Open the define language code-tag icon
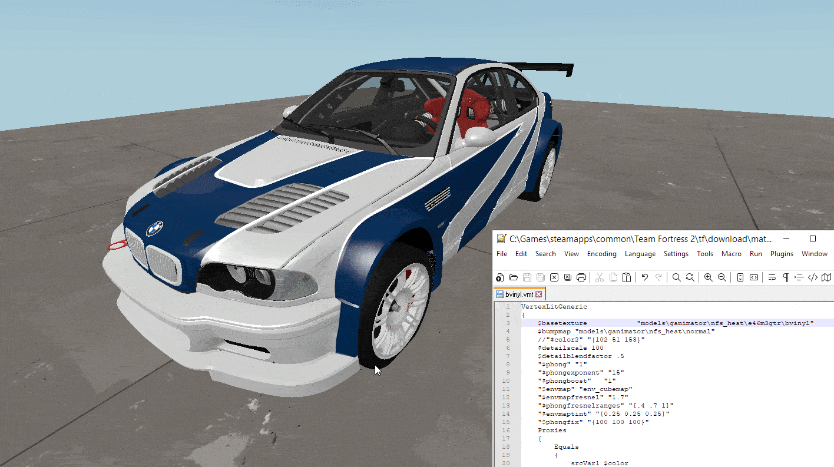Screen dimensions: 834x467 pyautogui.click(x=813, y=277)
